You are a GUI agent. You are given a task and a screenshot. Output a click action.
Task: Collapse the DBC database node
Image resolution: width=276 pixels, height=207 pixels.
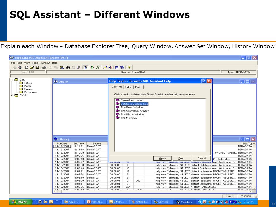tap(12, 80)
